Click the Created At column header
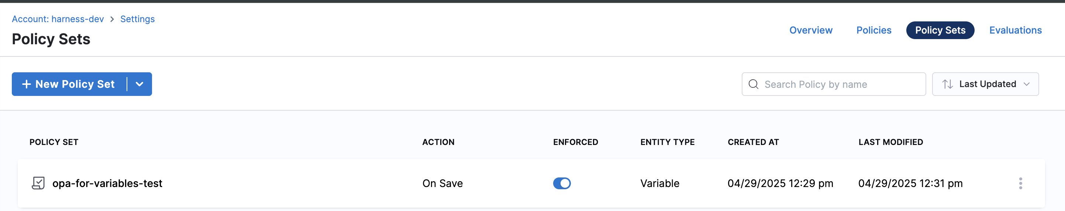Image resolution: width=1065 pixels, height=211 pixels. tap(753, 142)
